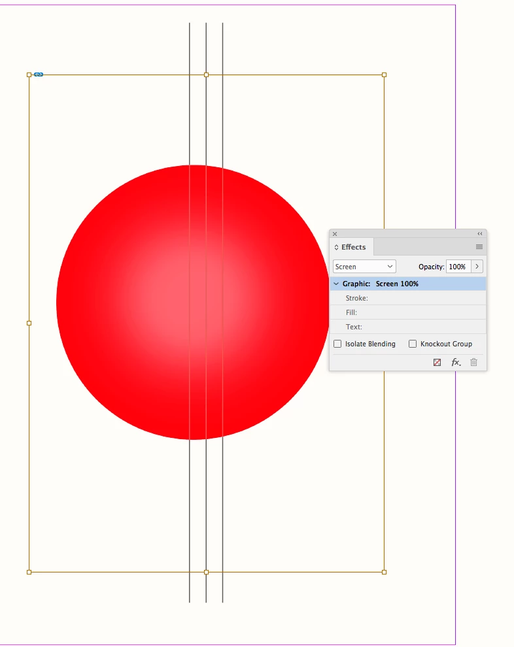Click the trash icon to remove effects

point(474,362)
